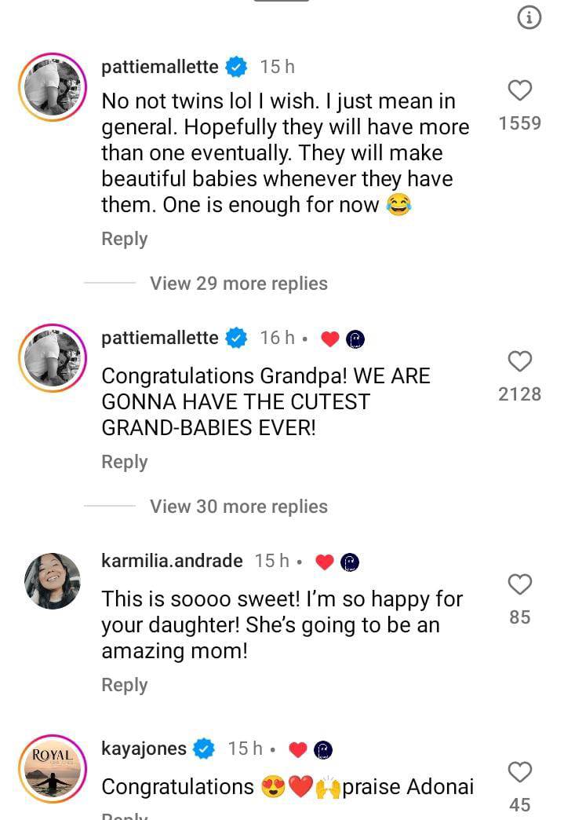This screenshot has height=820, width=564.
Task: Click the verified badge next to kayajones
Action: click(204, 749)
